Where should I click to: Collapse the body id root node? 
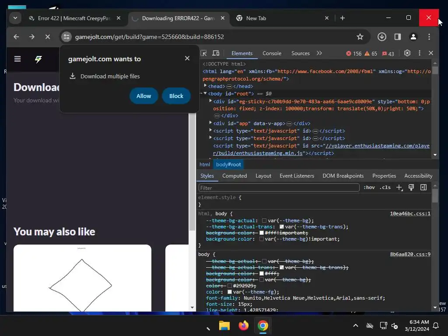point(205,93)
